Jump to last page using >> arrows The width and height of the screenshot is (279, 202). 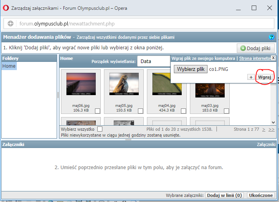pos(272,129)
